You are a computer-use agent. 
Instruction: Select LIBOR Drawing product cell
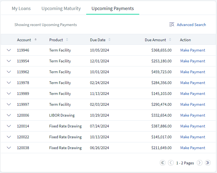click(x=62, y=115)
